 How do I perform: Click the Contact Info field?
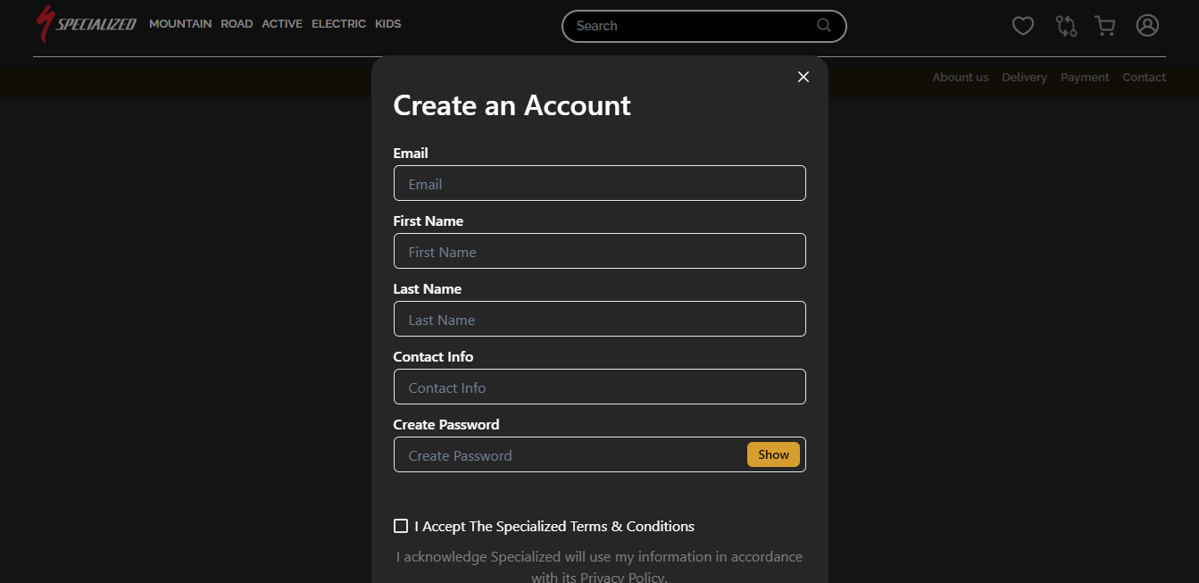pos(599,387)
